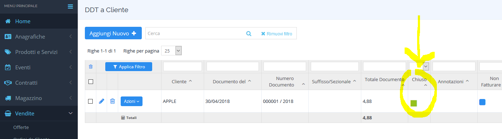Click document number 000001 / 2018
This screenshot has height=139, width=502.
[x=278, y=101]
